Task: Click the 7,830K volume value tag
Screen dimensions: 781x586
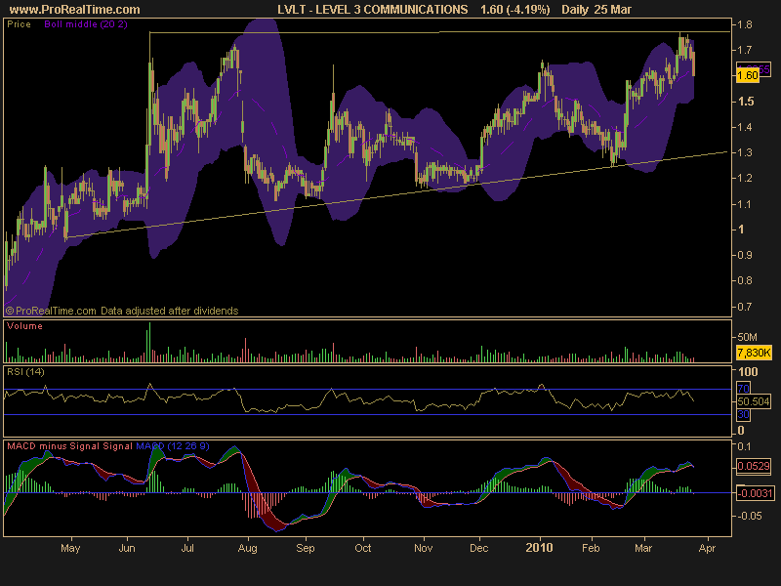Action: pos(754,353)
